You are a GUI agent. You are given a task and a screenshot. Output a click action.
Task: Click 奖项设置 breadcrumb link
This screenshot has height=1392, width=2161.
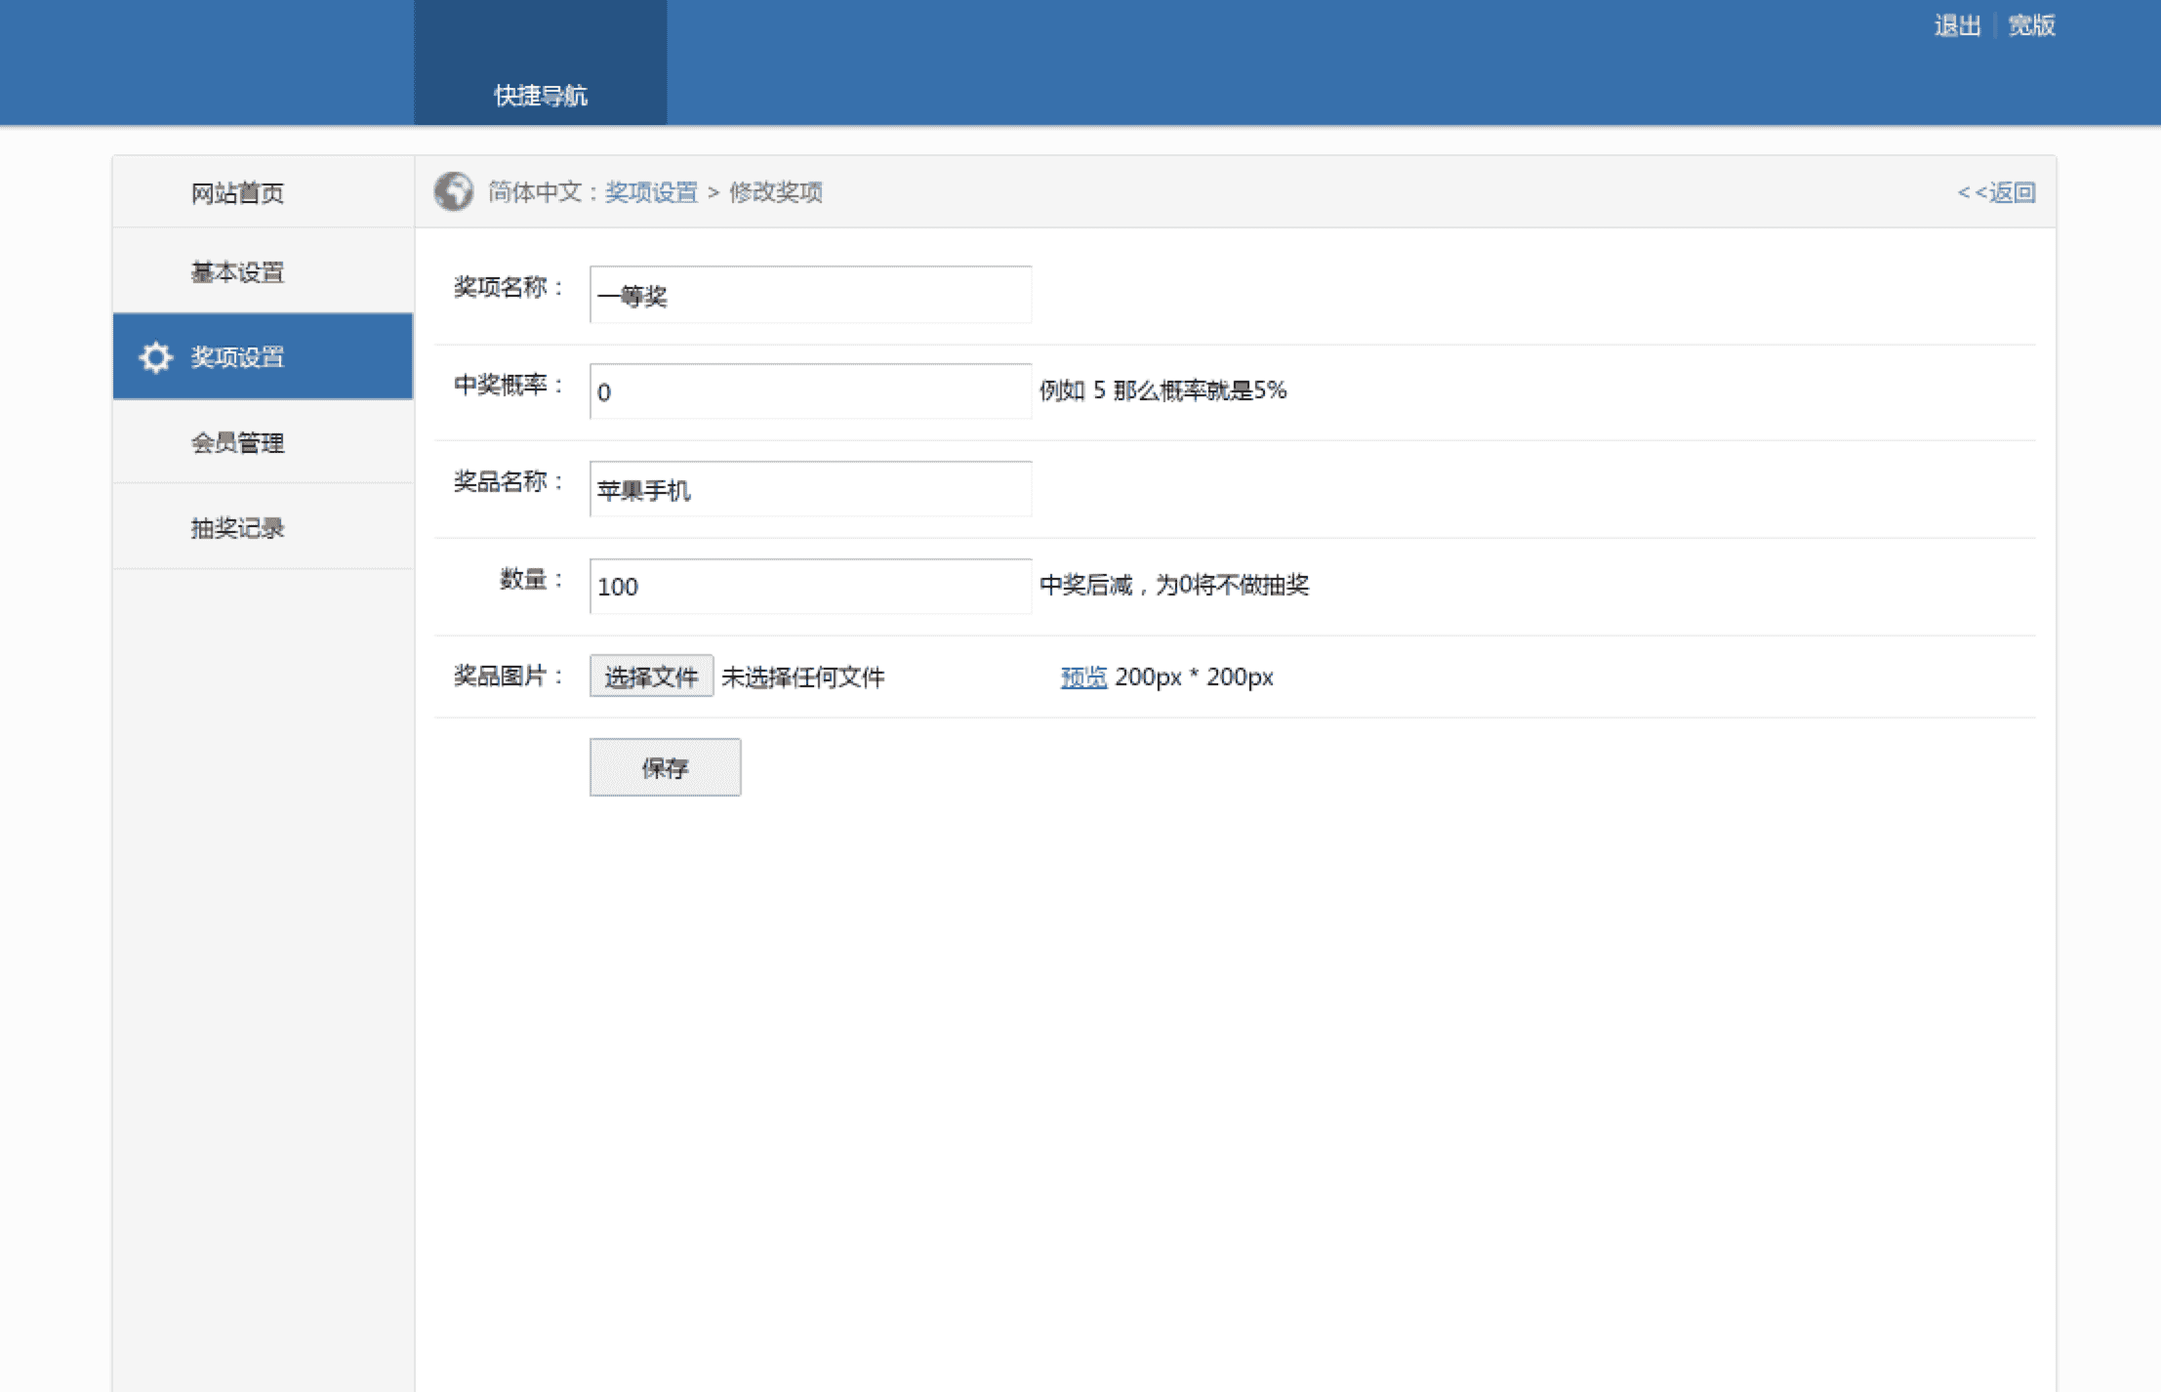[651, 192]
